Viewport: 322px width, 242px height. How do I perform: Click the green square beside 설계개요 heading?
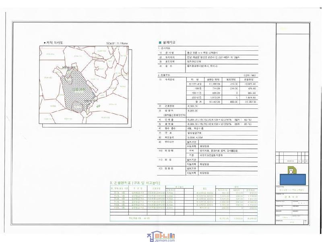pos(159,42)
